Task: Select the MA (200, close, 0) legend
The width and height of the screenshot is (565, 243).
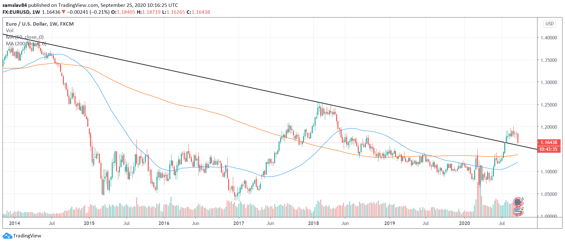Action: [x=26, y=44]
